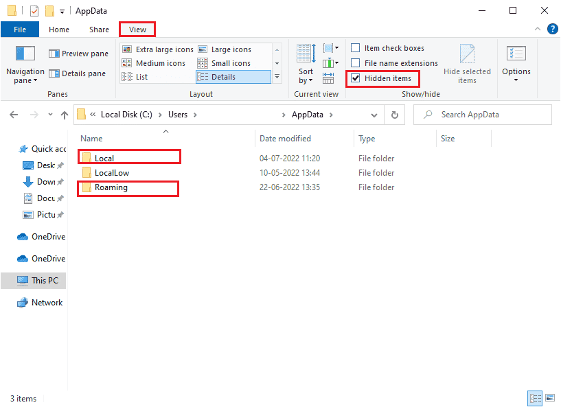
Task: Toggle the Details pane
Action: coord(78,73)
